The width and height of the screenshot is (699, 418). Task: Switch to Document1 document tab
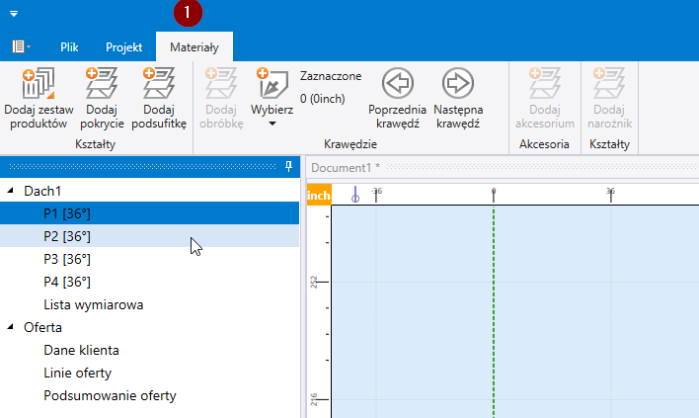pos(342,167)
